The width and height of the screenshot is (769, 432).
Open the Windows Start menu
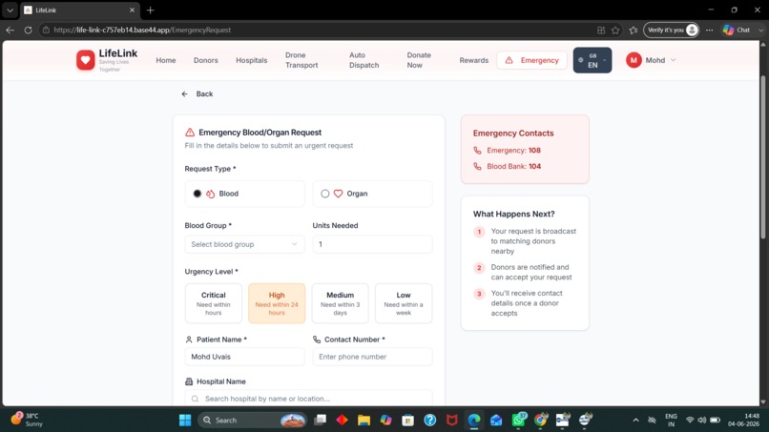tap(185, 421)
